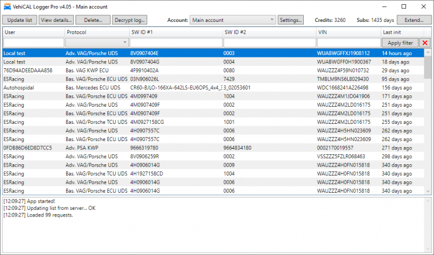Screen dimensions: 434x255
Task: Click the red X clear filter icon
Action: tap(424, 43)
